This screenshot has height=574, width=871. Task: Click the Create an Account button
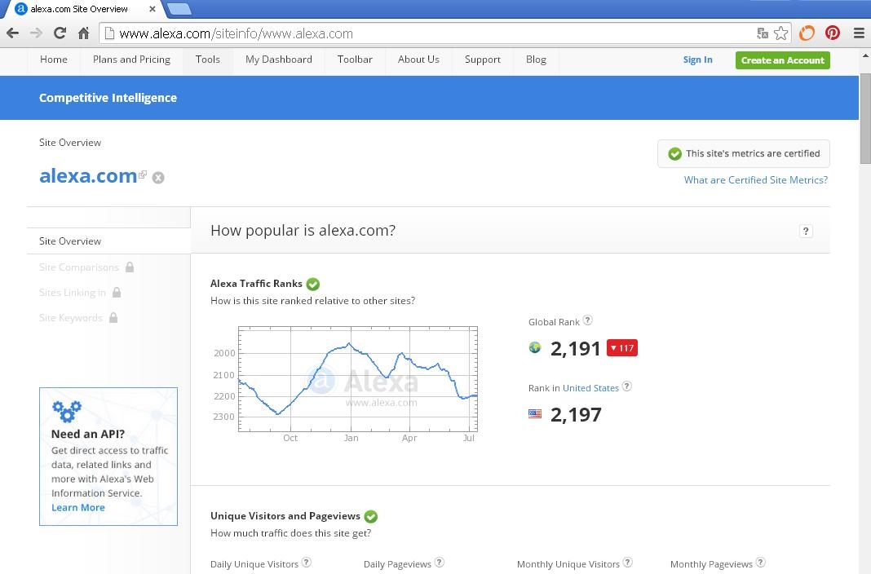[x=783, y=60]
